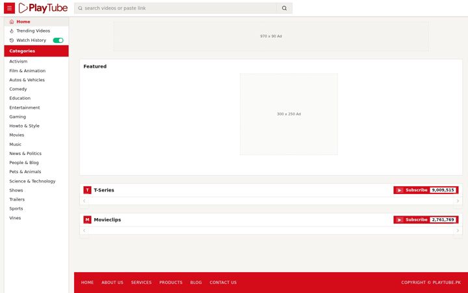The width and height of the screenshot is (468, 293).
Task: Select the People & Blog category
Action: coord(24,163)
